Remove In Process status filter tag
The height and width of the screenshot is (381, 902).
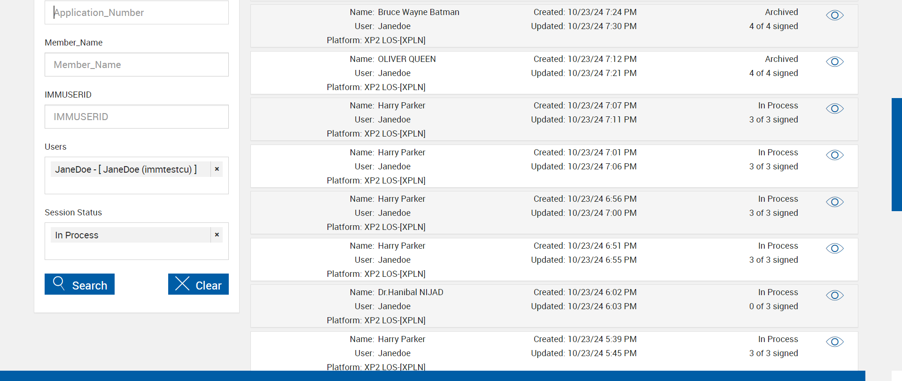[x=217, y=235]
